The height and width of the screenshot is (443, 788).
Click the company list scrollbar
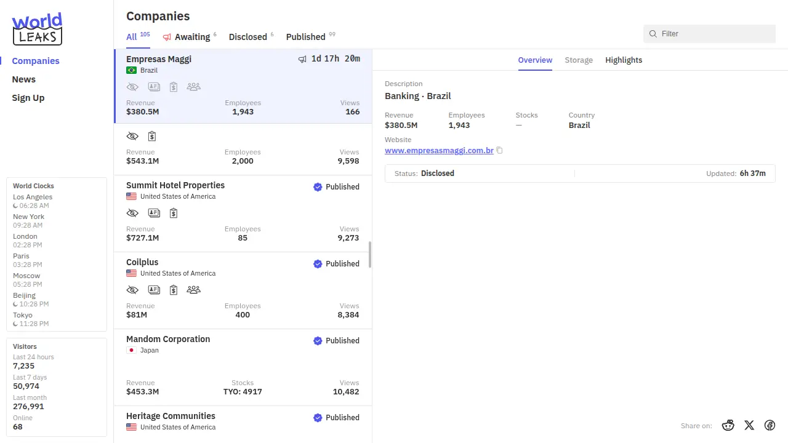[x=370, y=255]
